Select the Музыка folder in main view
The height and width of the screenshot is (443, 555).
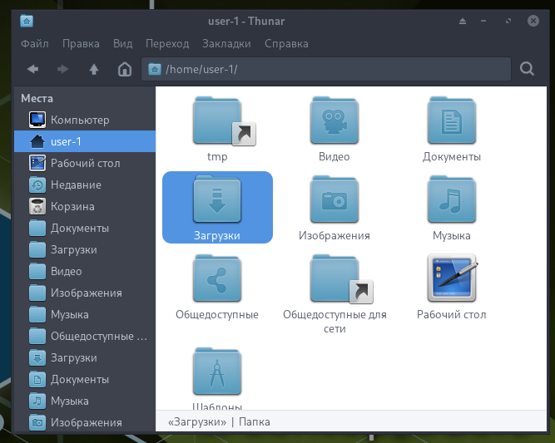click(x=451, y=201)
